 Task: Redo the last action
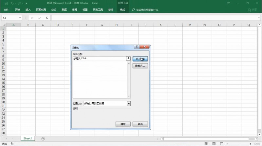coord(19,3)
